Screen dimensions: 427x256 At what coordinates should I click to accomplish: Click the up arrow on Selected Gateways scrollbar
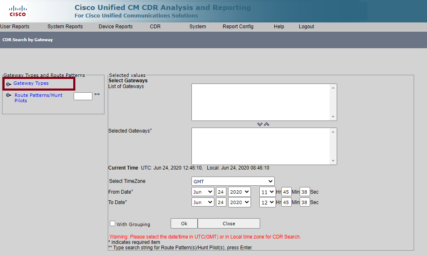click(x=333, y=131)
